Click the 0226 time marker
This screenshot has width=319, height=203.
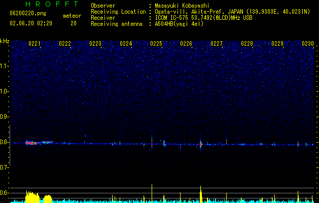[186, 44]
